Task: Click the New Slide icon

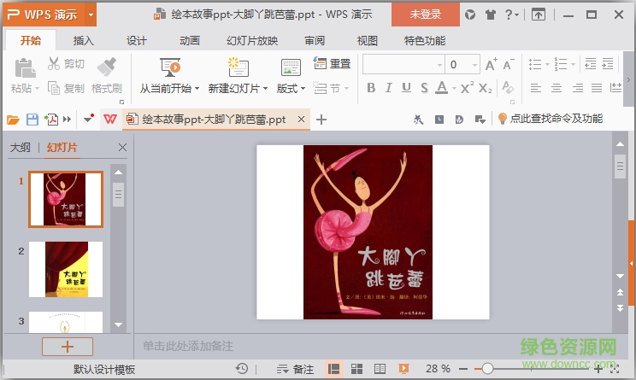Action: (x=238, y=67)
